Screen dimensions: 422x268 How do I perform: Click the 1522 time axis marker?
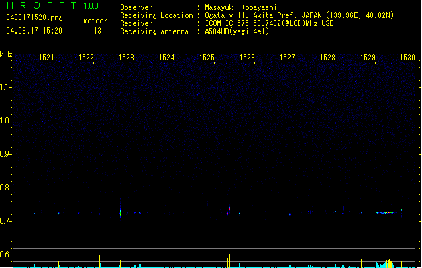[86, 58]
